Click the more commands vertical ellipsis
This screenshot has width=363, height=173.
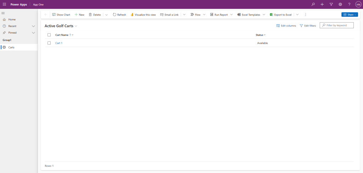(306, 15)
